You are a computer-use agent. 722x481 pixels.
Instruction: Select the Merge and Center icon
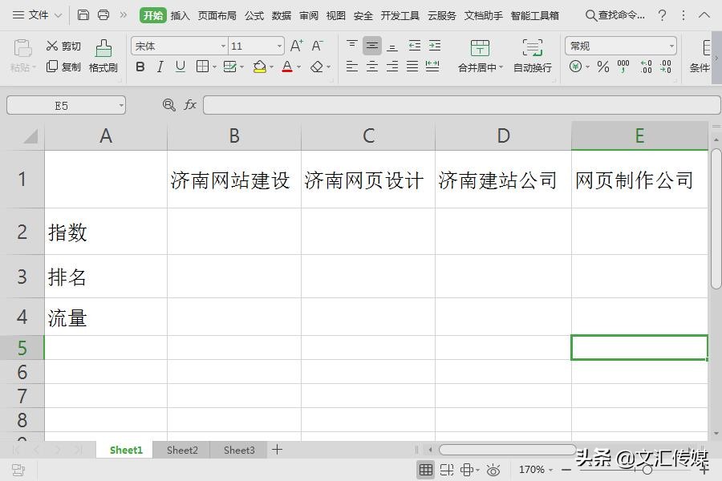tap(479, 50)
